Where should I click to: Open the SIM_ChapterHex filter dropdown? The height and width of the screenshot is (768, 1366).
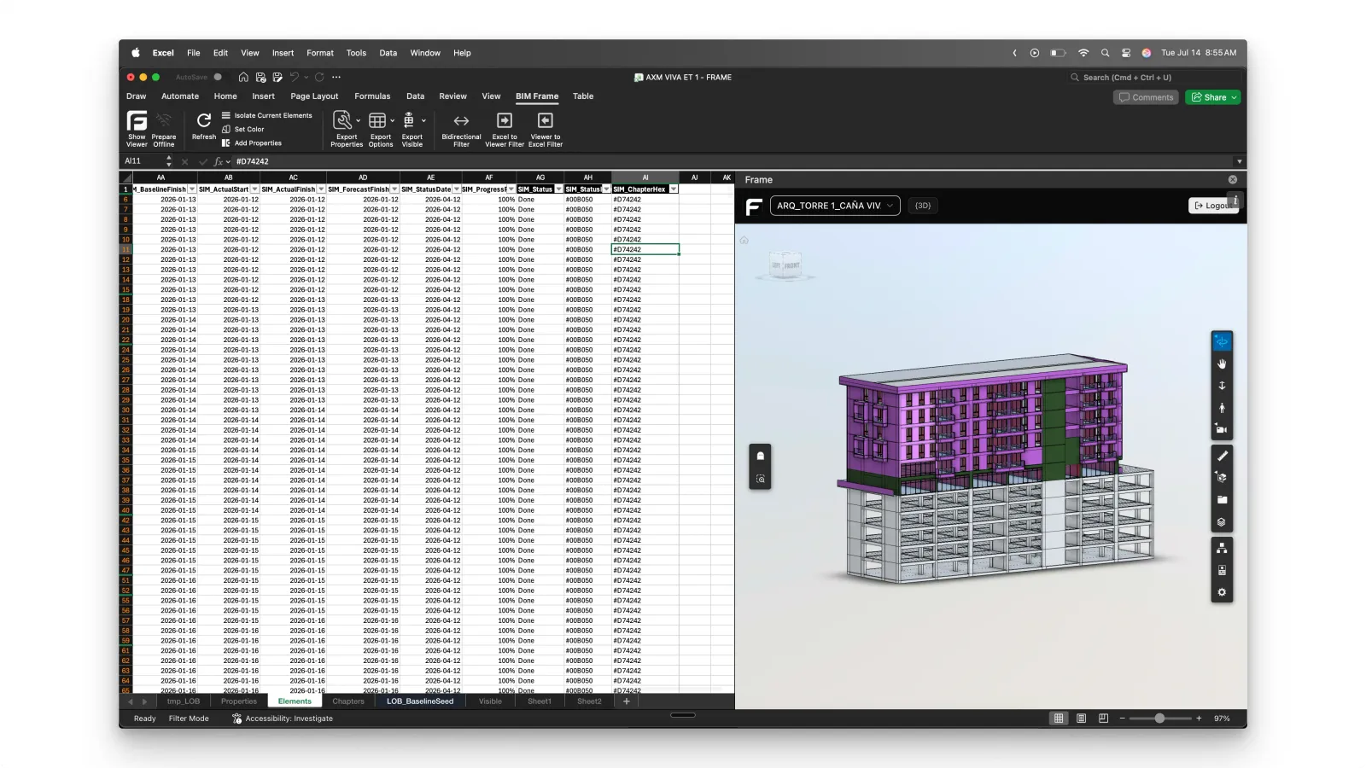click(674, 189)
